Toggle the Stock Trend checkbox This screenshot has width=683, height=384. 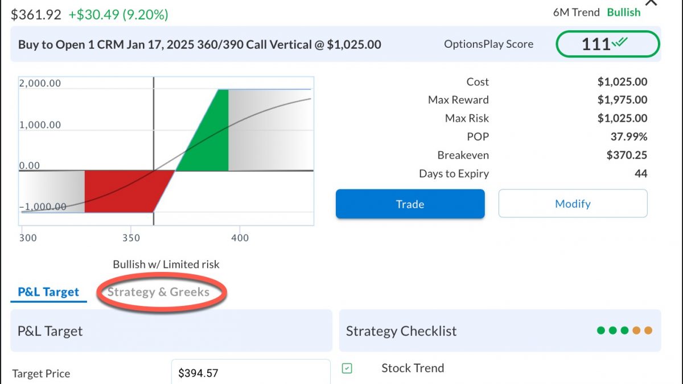(x=347, y=369)
